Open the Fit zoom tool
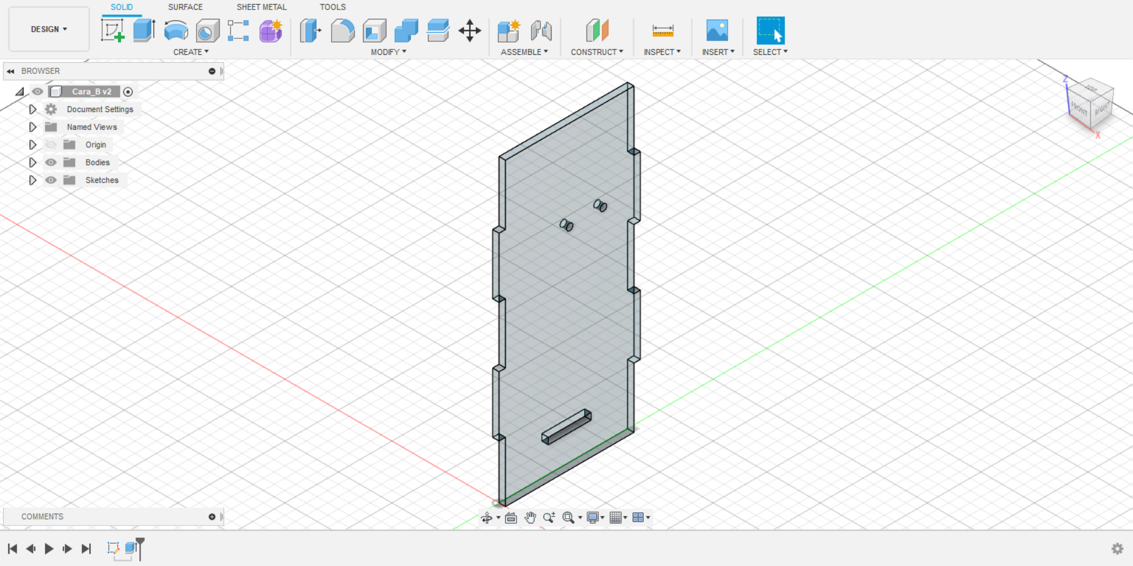 click(x=569, y=518)
